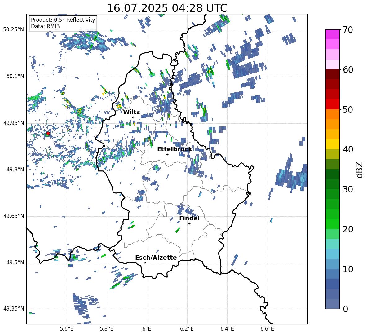Click the 6°E longitude label

tap(147, 329)
